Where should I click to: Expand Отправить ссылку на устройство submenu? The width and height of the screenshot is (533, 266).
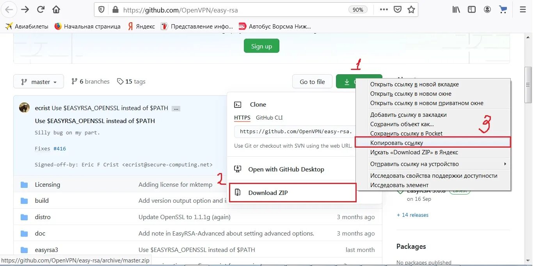tap(433, 164)
